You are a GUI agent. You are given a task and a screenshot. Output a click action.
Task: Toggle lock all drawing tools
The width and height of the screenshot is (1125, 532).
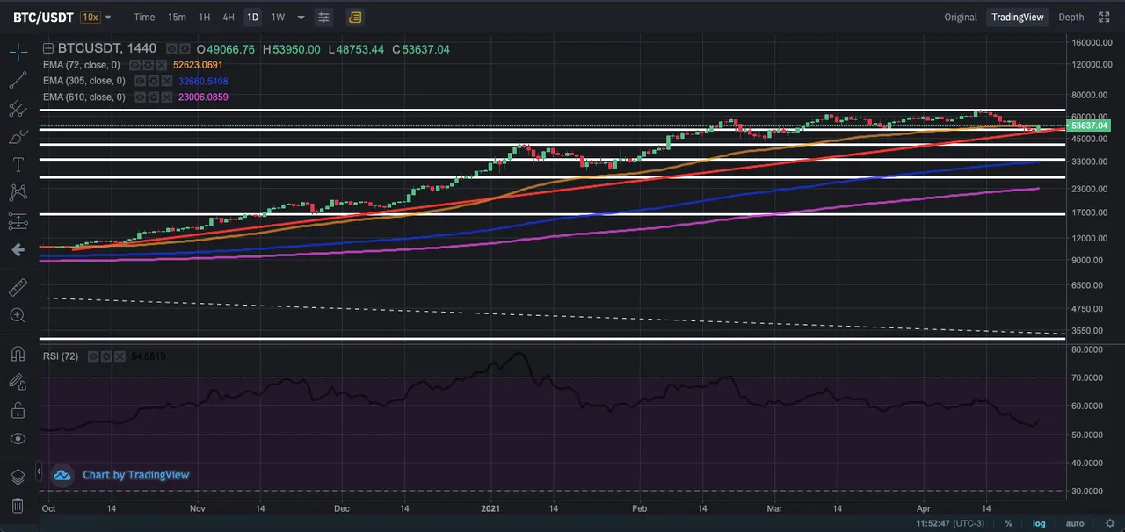tap(18, 410)
